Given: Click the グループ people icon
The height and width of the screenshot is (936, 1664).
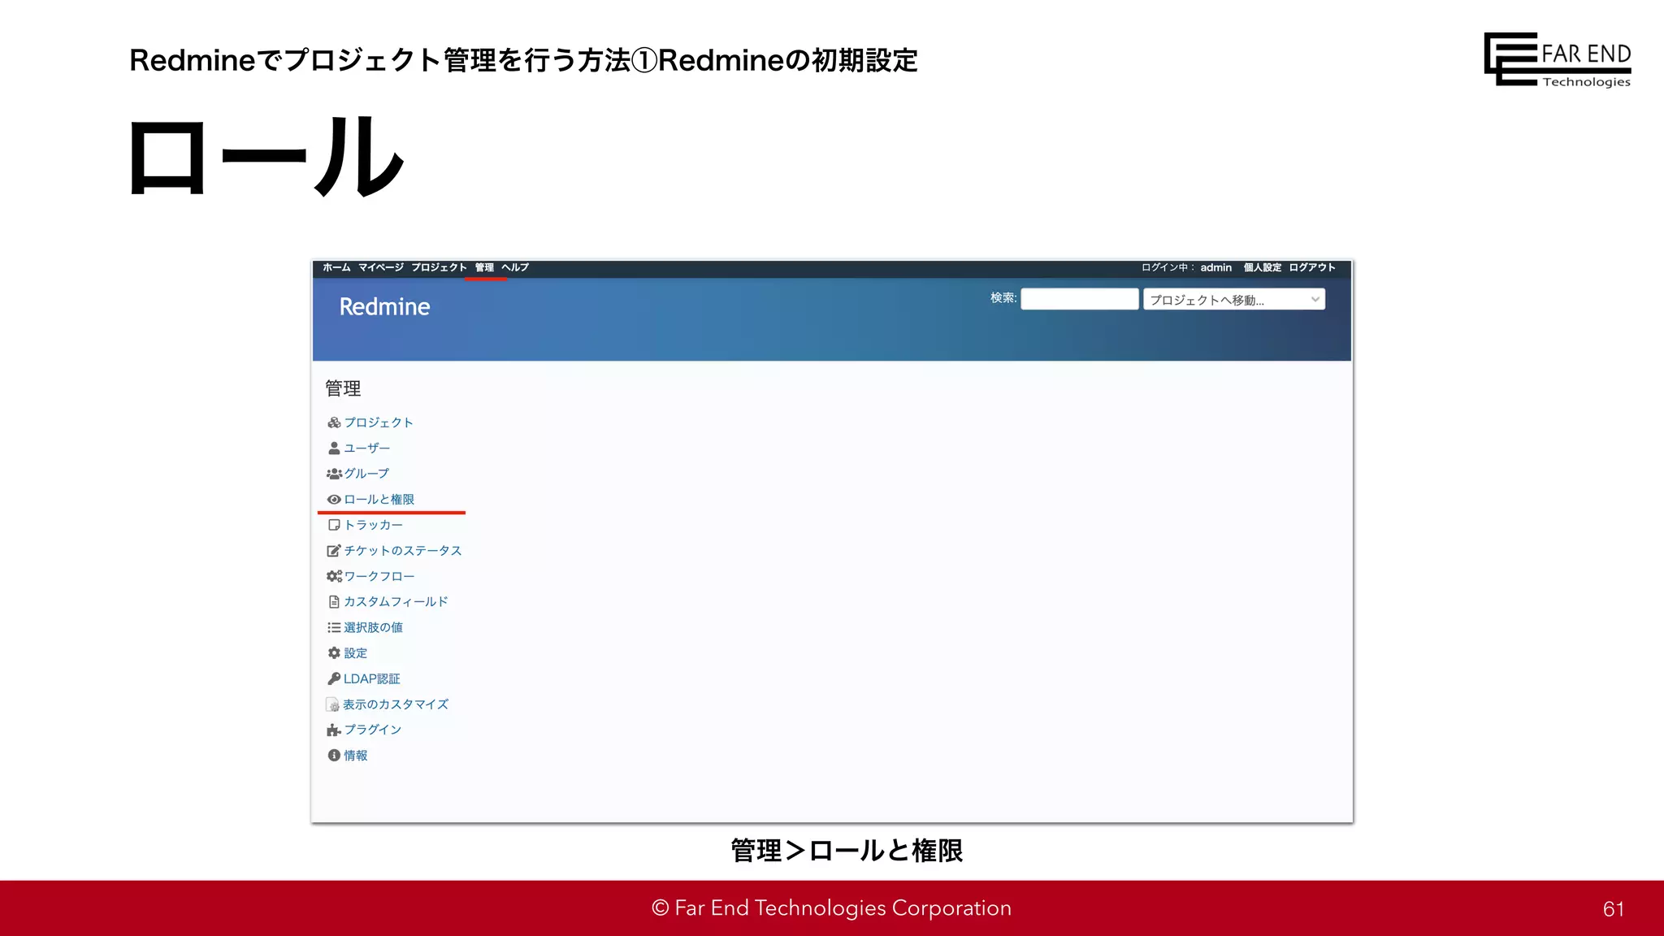Looking at the screenshot, I should coord(334,474).
